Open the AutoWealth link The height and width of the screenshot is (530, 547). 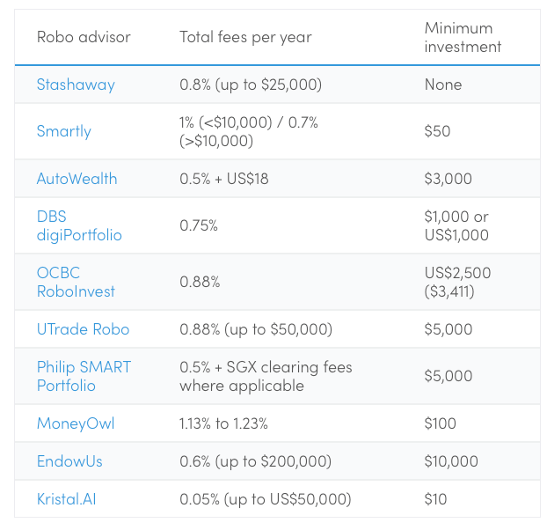point(77,178)
